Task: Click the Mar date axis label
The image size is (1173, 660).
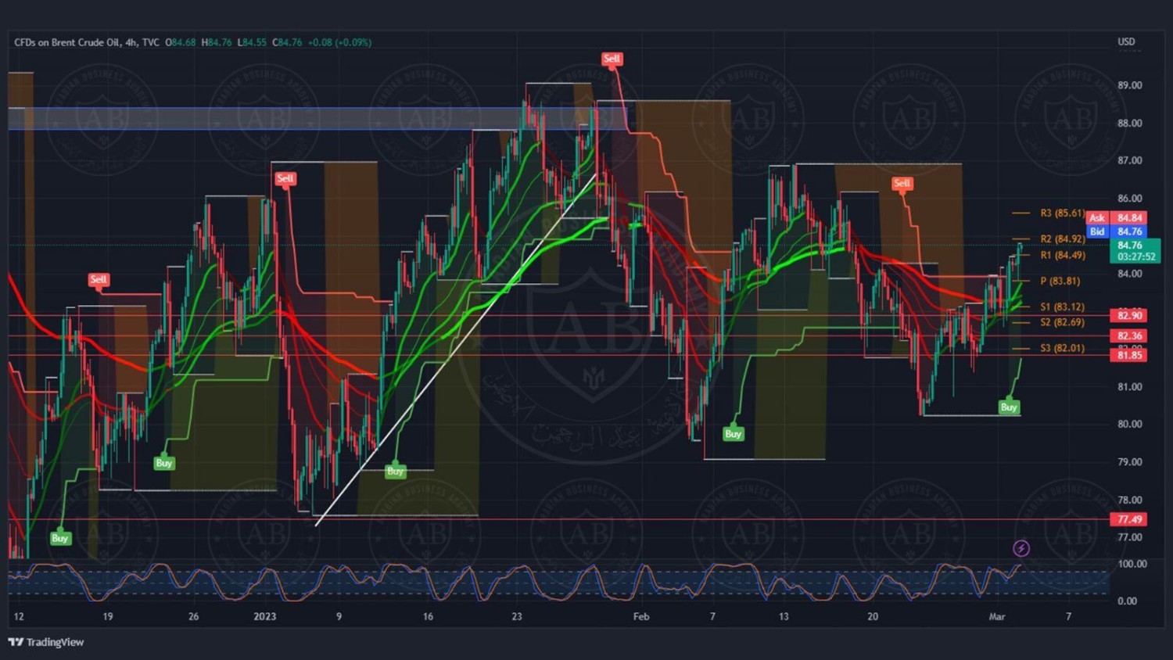Action: [x=997, y=616]
